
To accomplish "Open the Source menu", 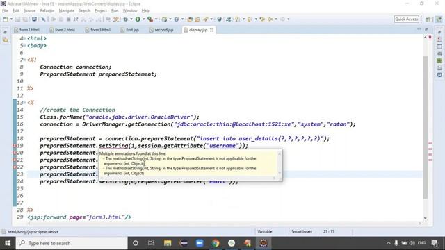I will tap(29, 11).
